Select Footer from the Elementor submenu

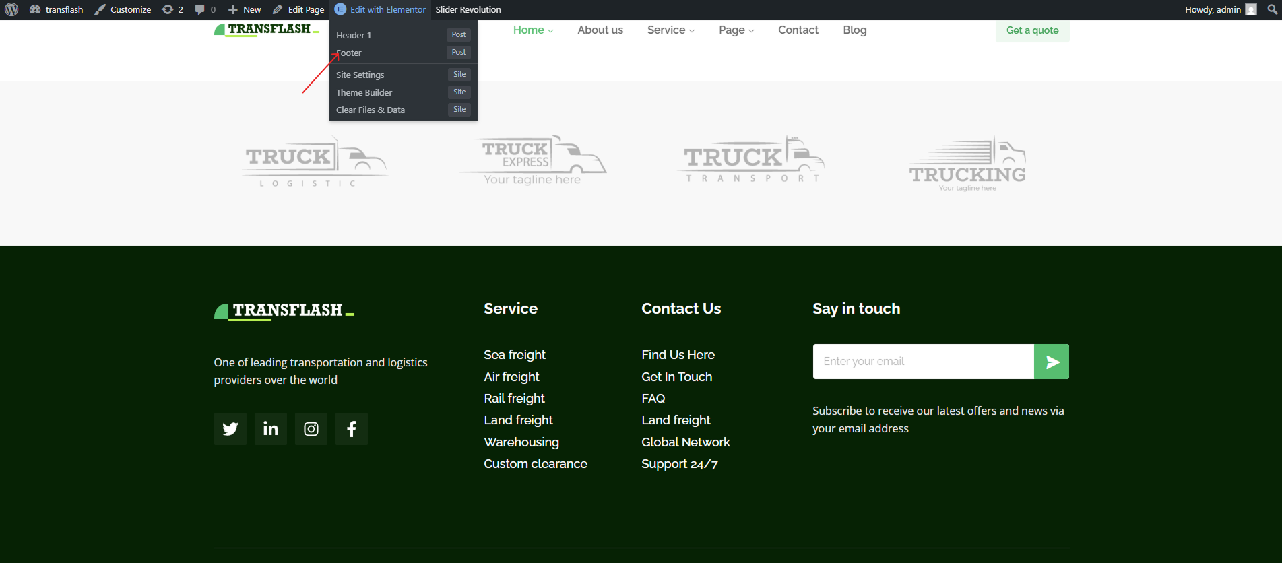349,53
